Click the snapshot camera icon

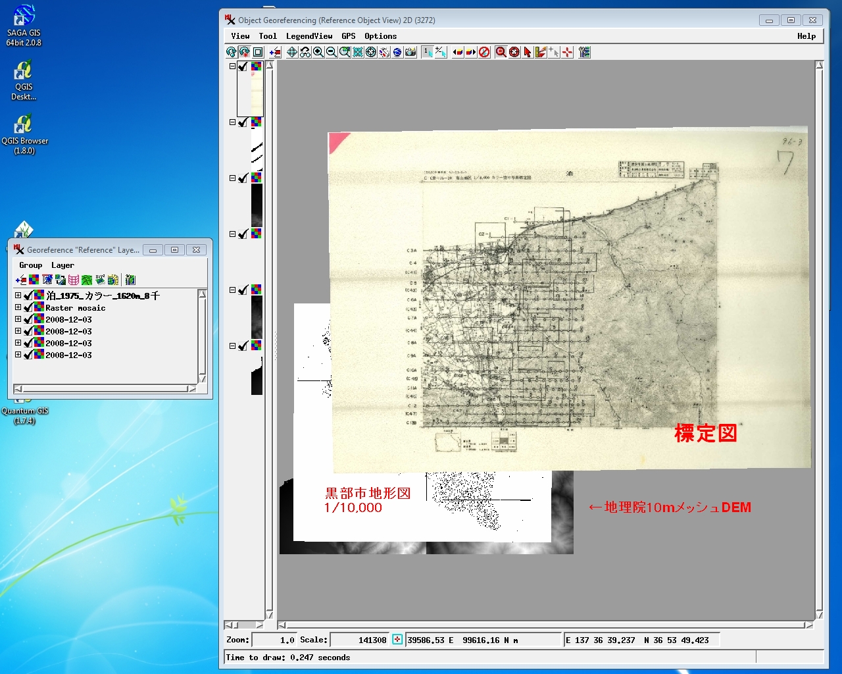pos(411,52)
